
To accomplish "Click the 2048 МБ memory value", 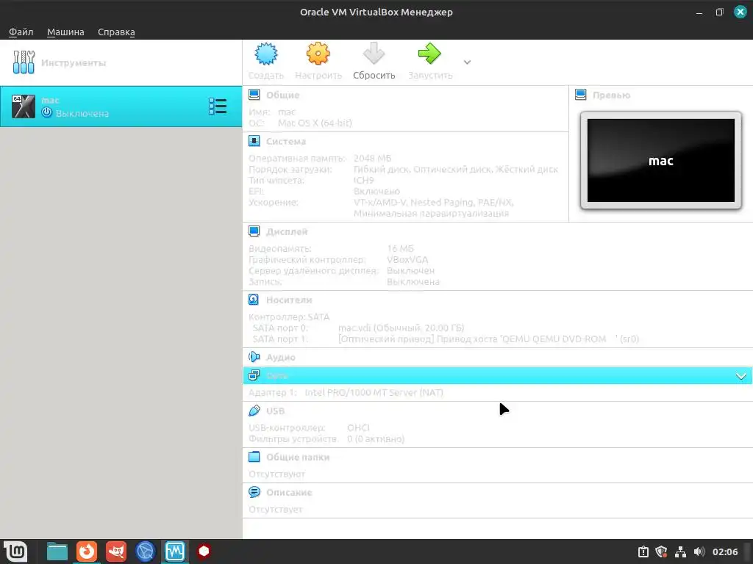I will 372,159.
